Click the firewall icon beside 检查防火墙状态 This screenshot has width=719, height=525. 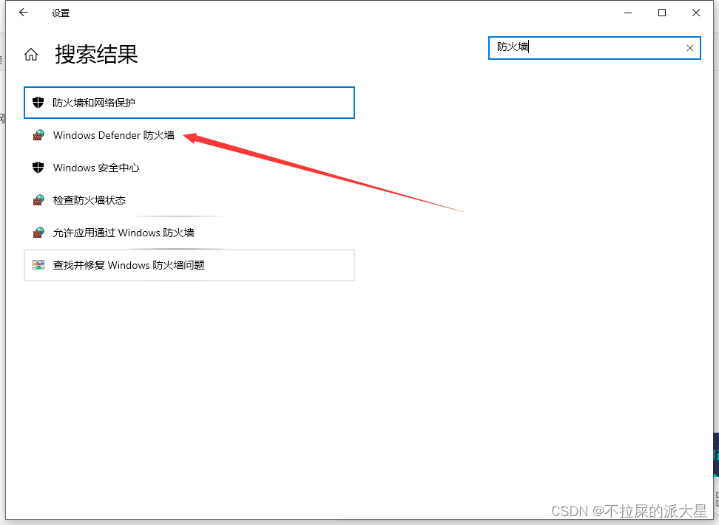pos(38,200)
